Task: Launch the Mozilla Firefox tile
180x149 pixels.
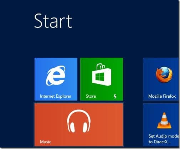Action: [161, 79]
